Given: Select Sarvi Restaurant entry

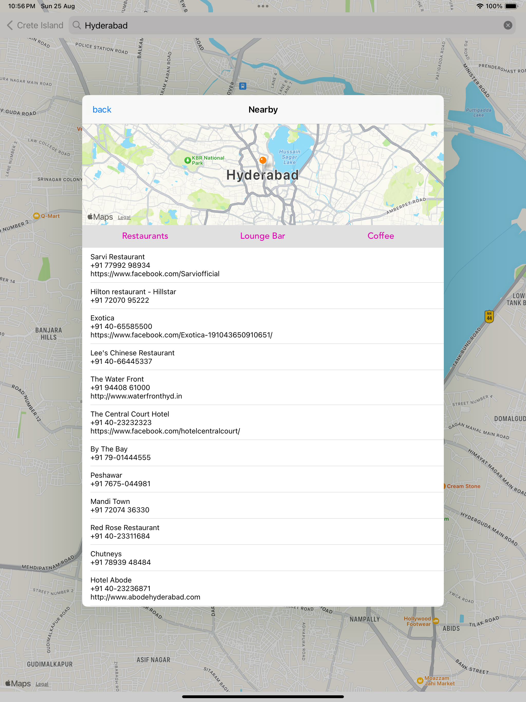Looking at the screenshot, I should click(263, 265).
